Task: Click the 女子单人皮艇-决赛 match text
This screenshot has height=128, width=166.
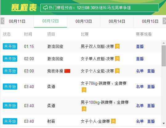Action: (97, 59)
